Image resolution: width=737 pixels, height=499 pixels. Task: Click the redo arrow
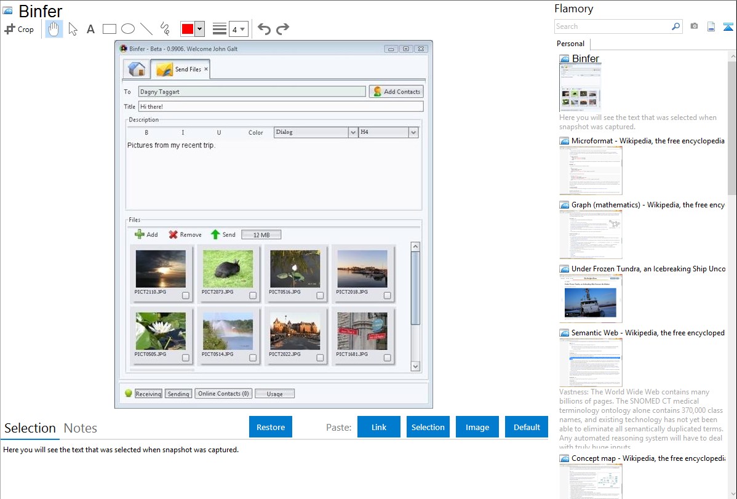[x=282, y=29]
